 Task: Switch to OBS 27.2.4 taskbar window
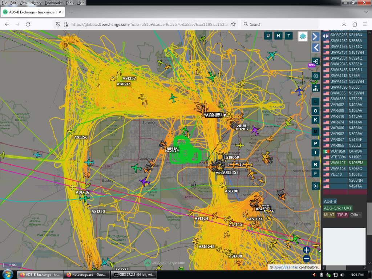click(134, 275)
